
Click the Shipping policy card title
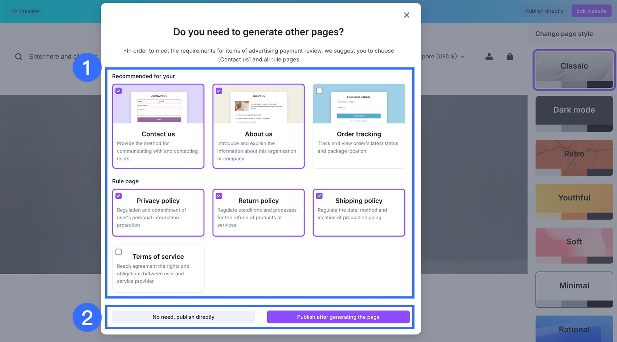(x=359, y=201)
